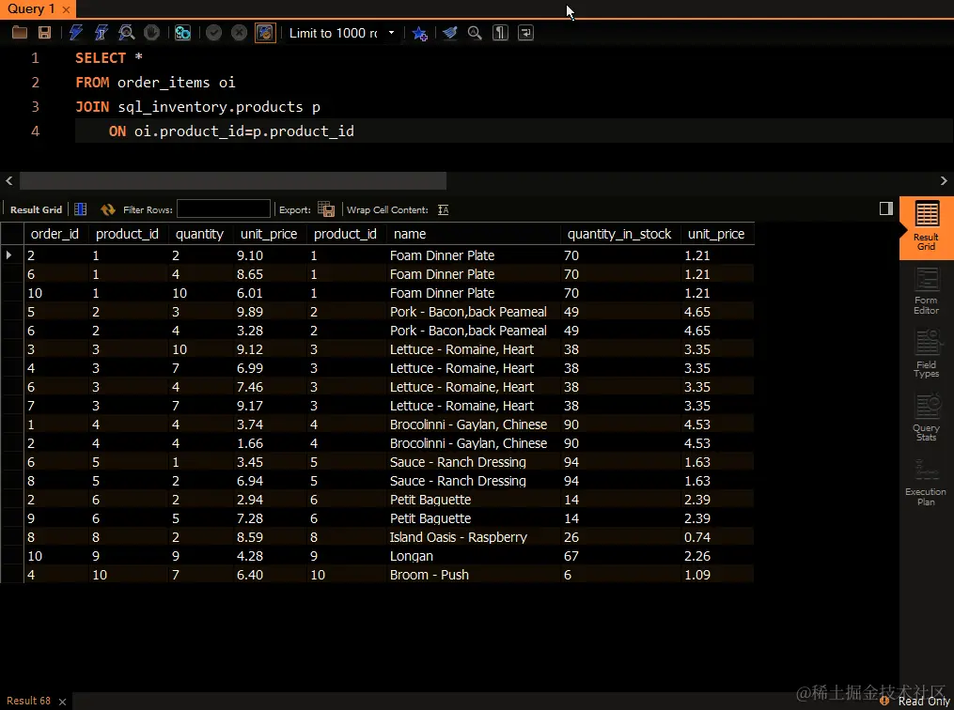The height and width of the screenshot is (710, 954).
Task: Open Result Grid side panel
Action: pyautogui.click(x=926, y=227)
